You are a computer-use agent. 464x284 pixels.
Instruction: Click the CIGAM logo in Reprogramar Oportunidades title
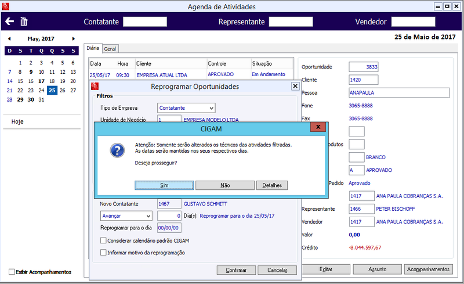point(95,87)
